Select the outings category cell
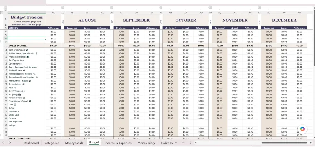 point(27,125)
